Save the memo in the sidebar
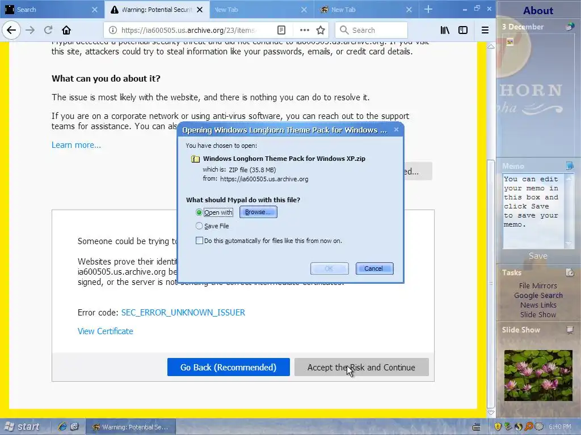Screen dimensions: 581x435 [538, 255]
